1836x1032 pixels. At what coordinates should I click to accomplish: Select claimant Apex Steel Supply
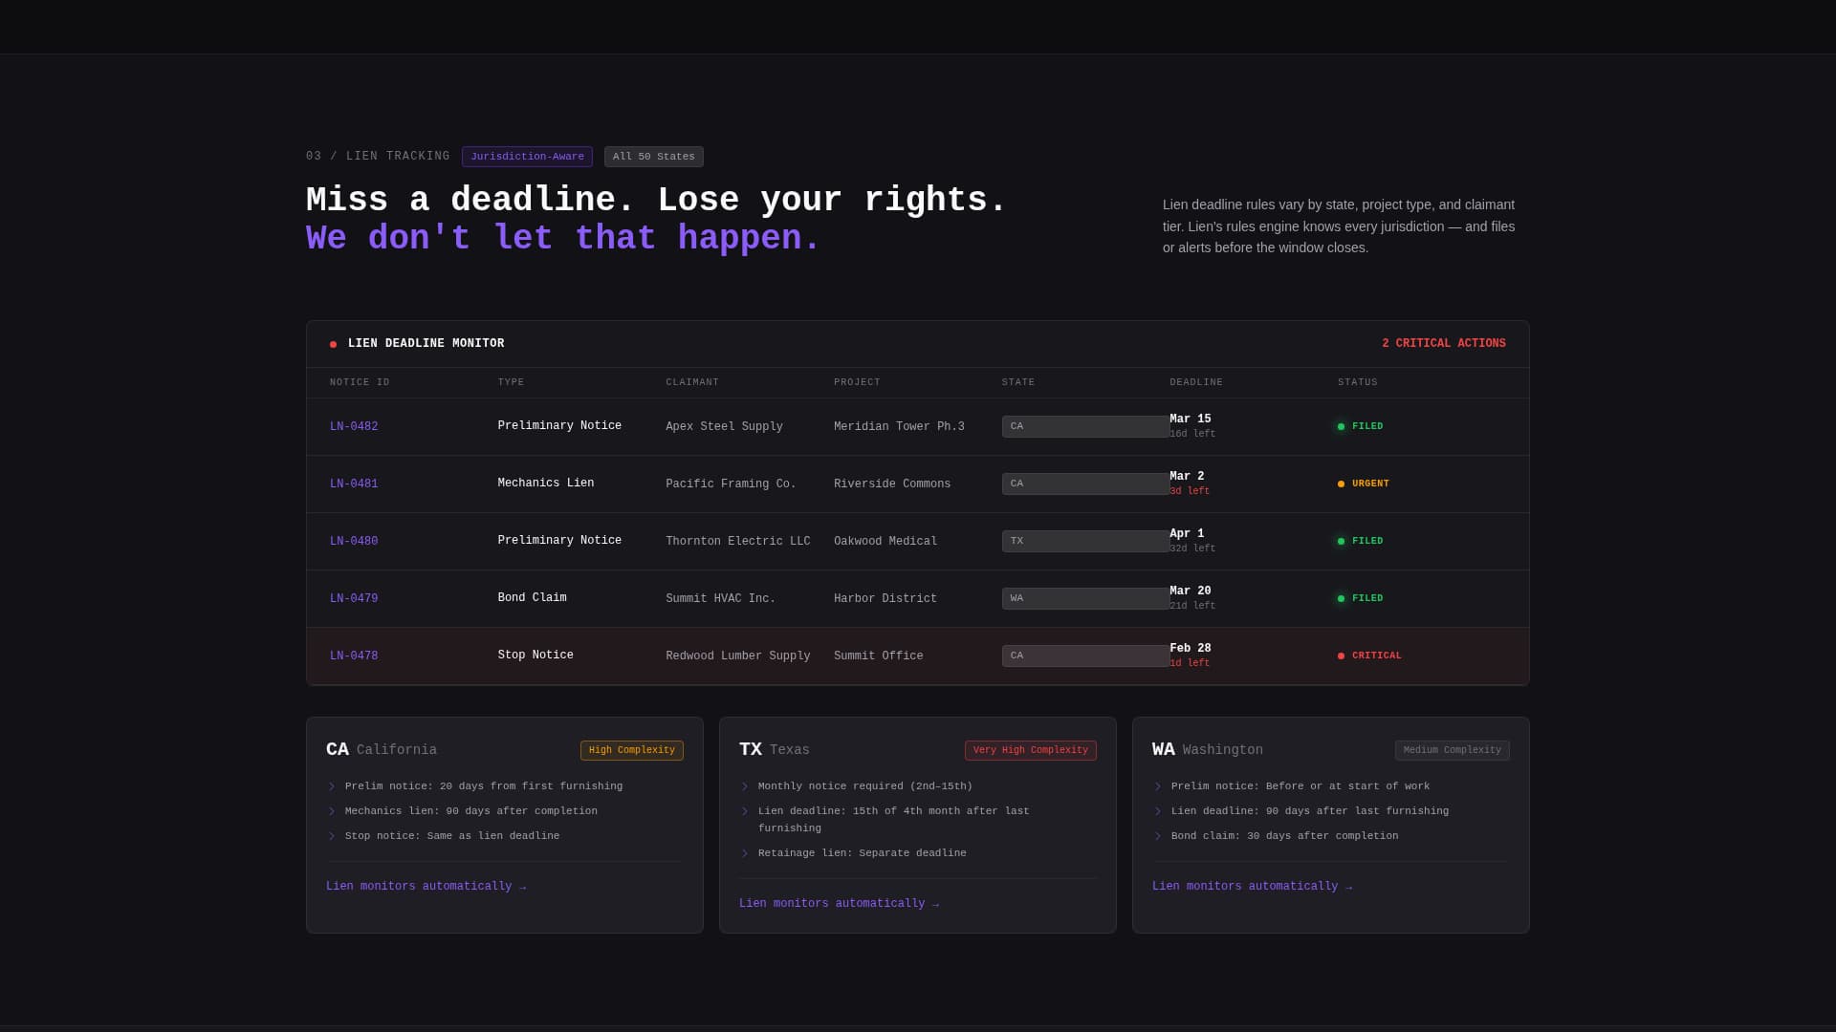[x=724, y=427]
